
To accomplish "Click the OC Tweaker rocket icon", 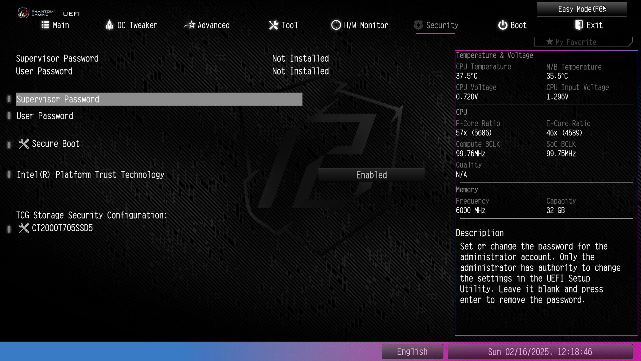I will point(110,25).
